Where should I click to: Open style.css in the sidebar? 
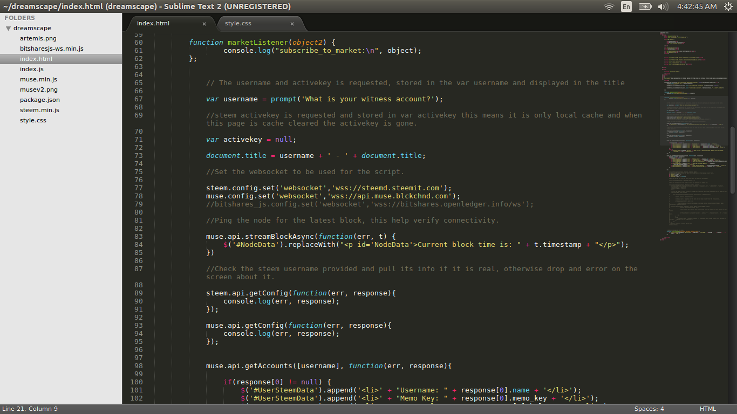pyautogui.click(x=33, y=120)
